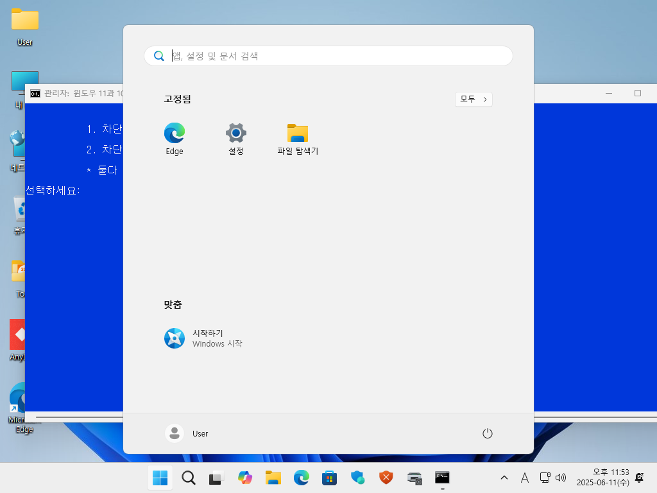This screenshot has height=493, width=657.
Task: Switch to the command prompt on taskbar
Action: pos(442,478)
